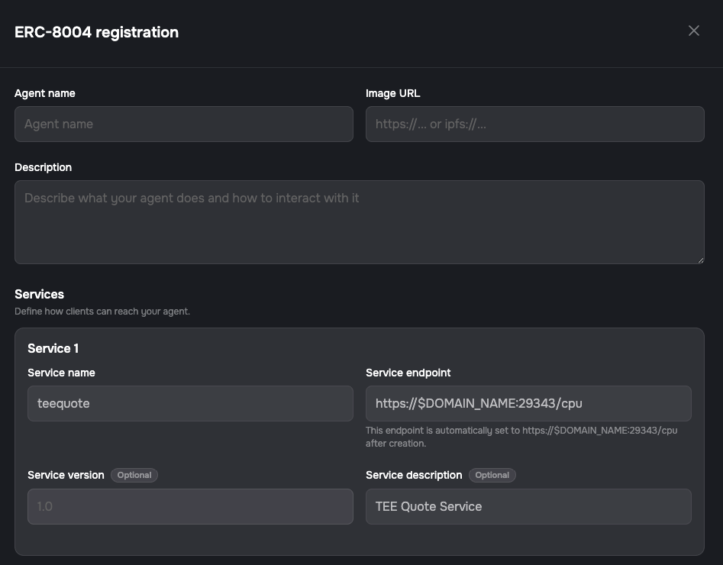Focus the Service version field
This screenshot has height=565, width=723.
(190, 506)
